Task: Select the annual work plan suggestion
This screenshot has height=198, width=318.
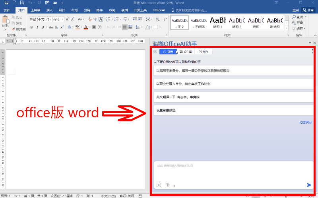Action: coord(233,84)
